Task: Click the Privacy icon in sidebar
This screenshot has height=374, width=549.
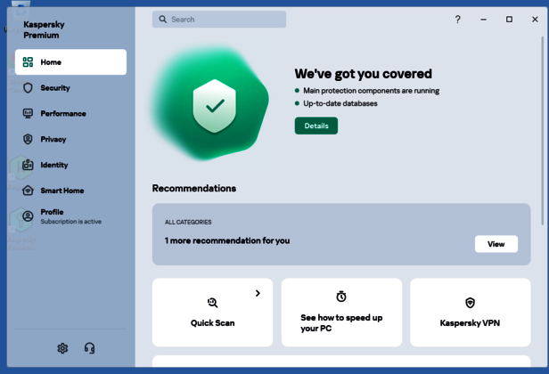Action: click(28, 140)
